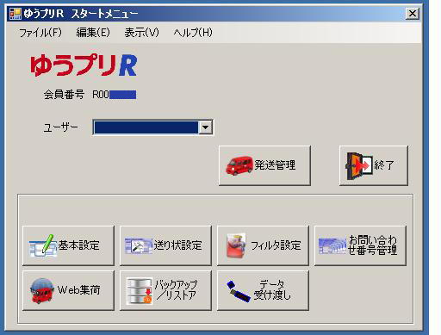Click the 発送管理 button label
Viewport: 441px width, 335px height.
(x=275, y=165)
